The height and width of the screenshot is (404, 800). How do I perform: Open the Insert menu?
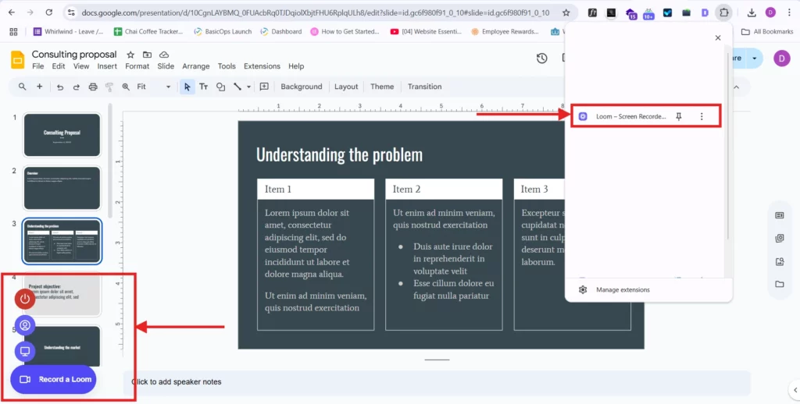(107, 66)
